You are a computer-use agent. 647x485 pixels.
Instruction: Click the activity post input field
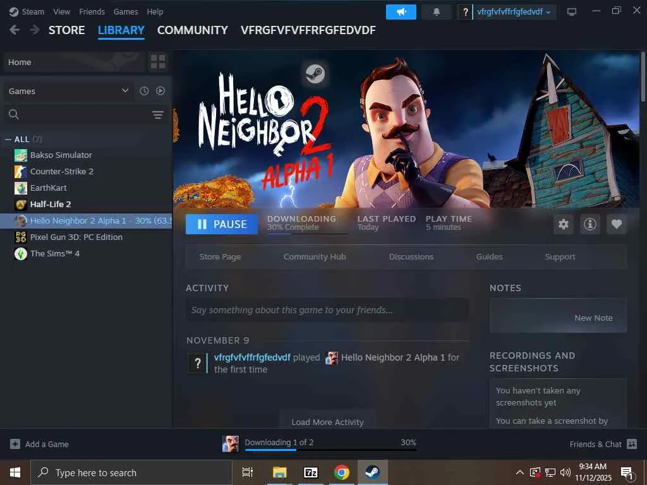[x=327, y=309]
